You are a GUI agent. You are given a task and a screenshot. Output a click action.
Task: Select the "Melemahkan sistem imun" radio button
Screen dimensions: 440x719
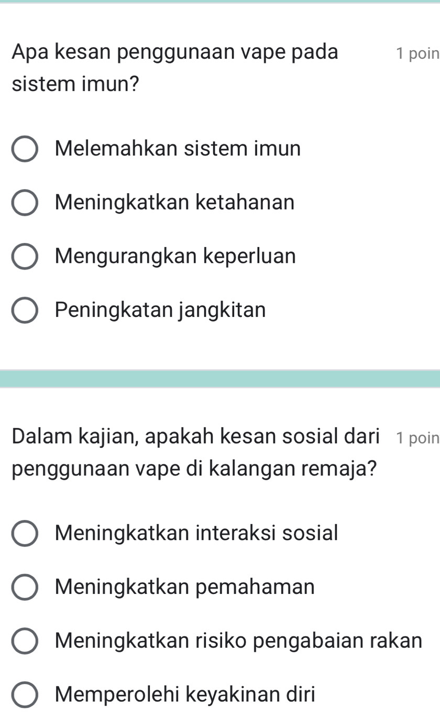[25, 149]
